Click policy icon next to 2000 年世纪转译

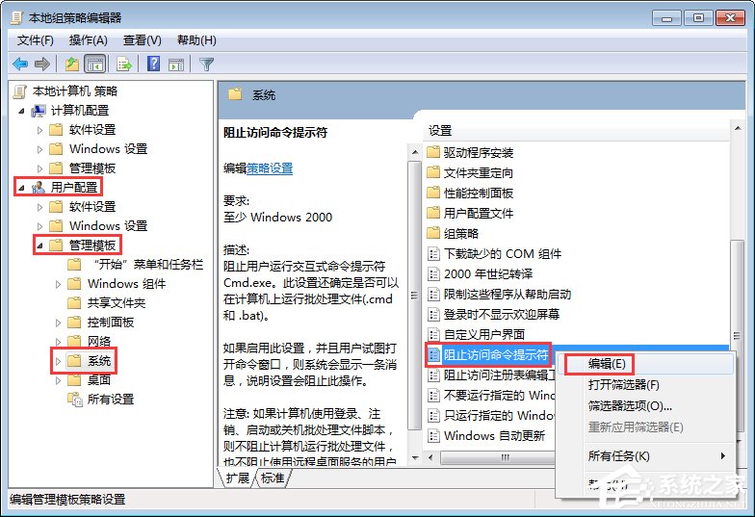(433, 273)
